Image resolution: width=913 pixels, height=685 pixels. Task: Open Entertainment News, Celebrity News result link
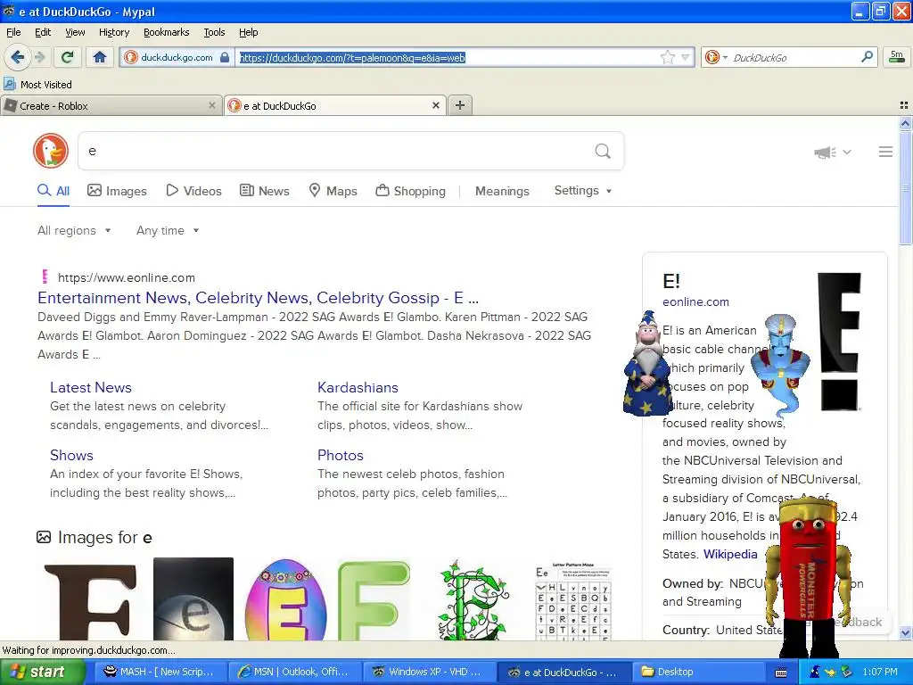258,298
